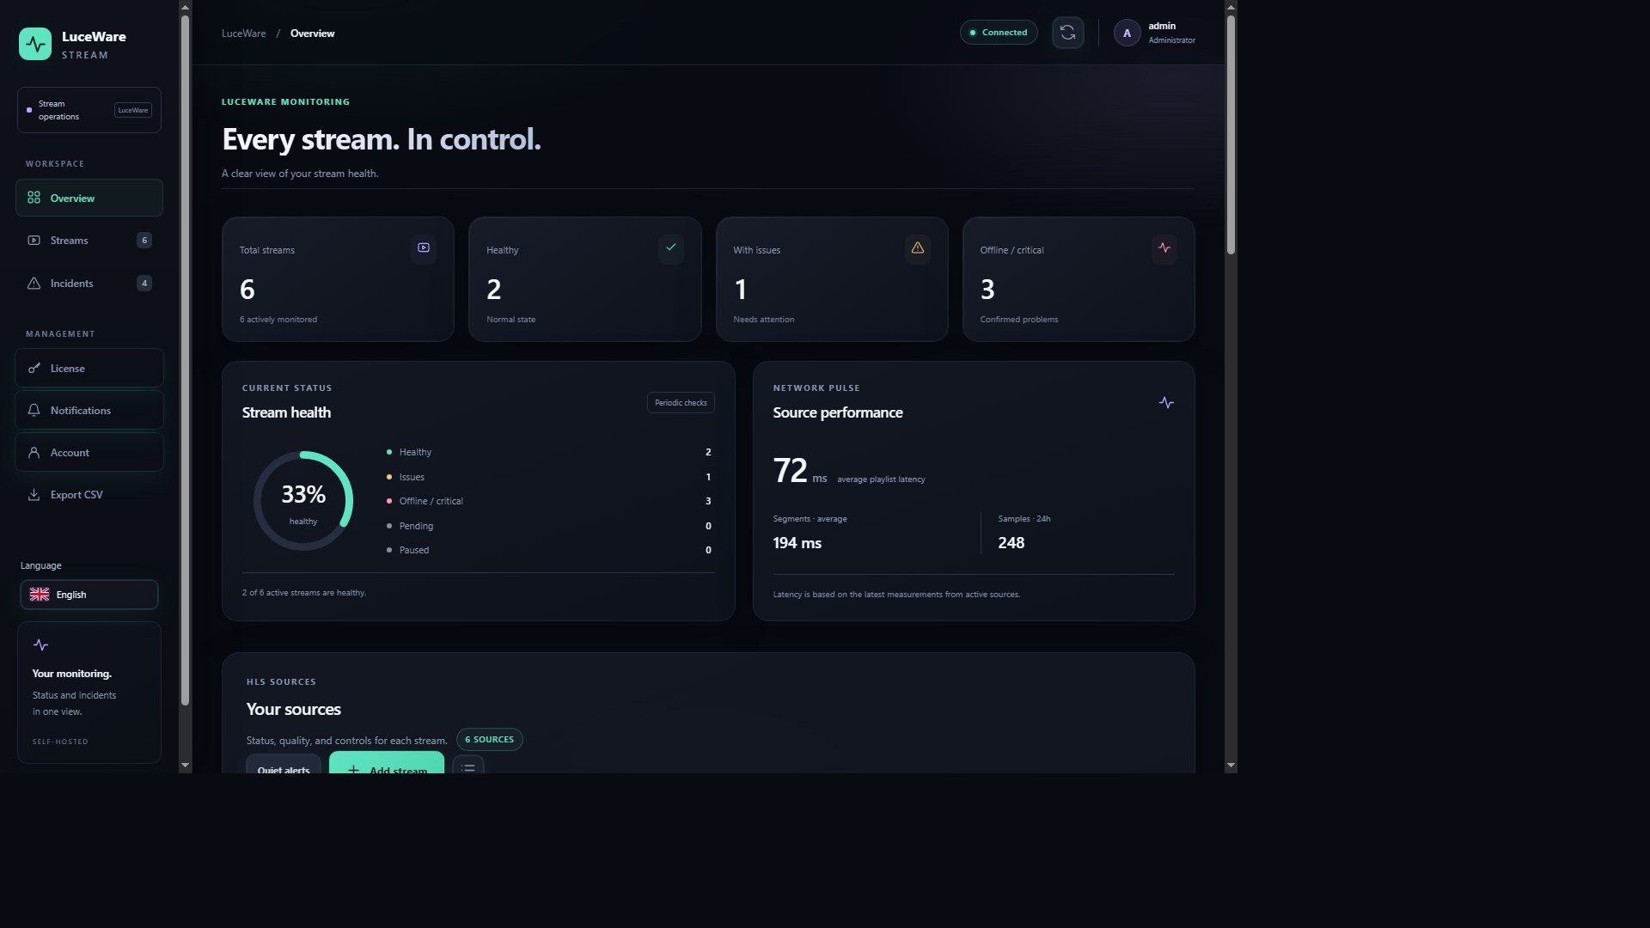Click the Healthy legend row
The height and width of the screenshot is (928, 1650).
click(x=549, y=452)
